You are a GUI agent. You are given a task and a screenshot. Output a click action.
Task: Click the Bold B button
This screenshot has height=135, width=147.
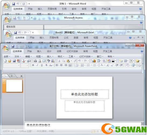(33, 65)
